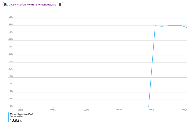The image size is (187, 124).
Task: Click the DevServicePlan resource icon in metric chip
Action: pos(6,4)
